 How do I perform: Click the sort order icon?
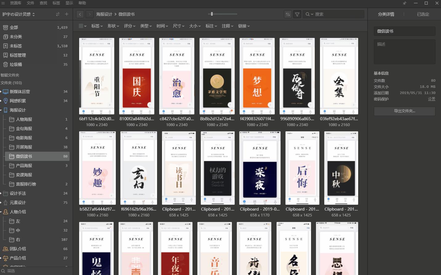288,14
